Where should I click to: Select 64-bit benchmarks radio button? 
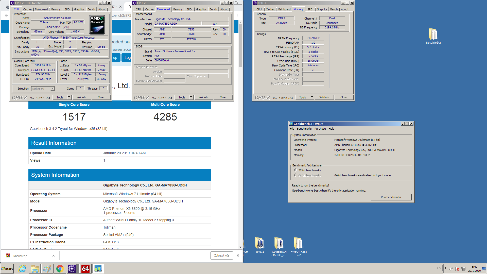pyautogui.click(x=295, y=175)
